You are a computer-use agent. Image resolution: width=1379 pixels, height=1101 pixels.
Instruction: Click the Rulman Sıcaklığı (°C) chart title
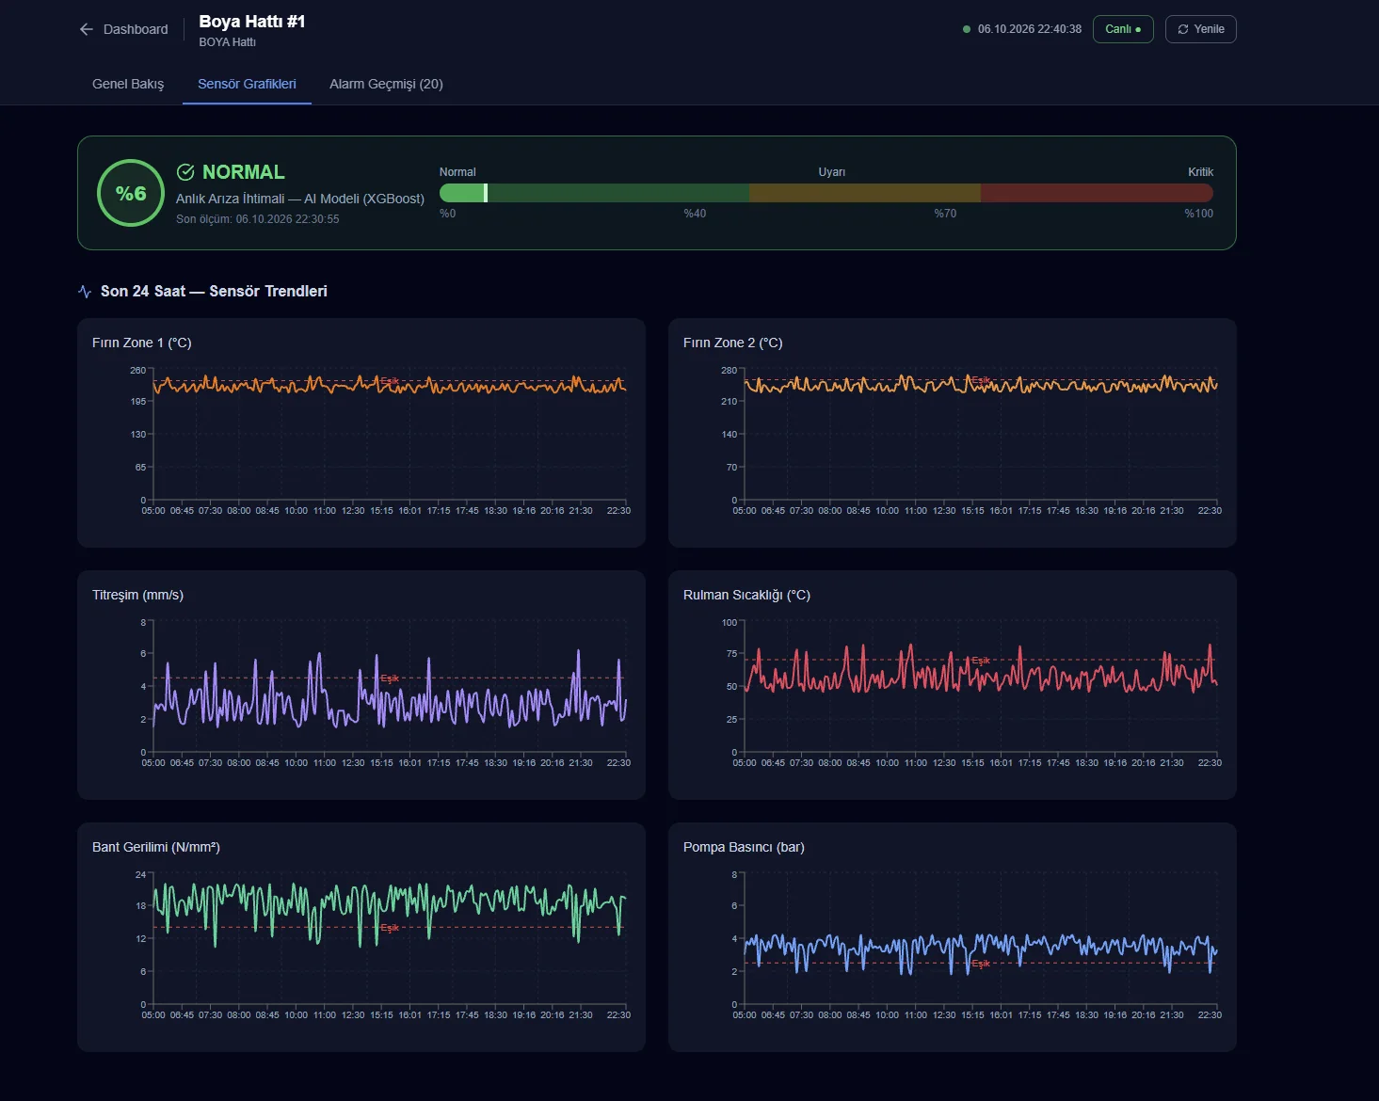tap(746, 595)
